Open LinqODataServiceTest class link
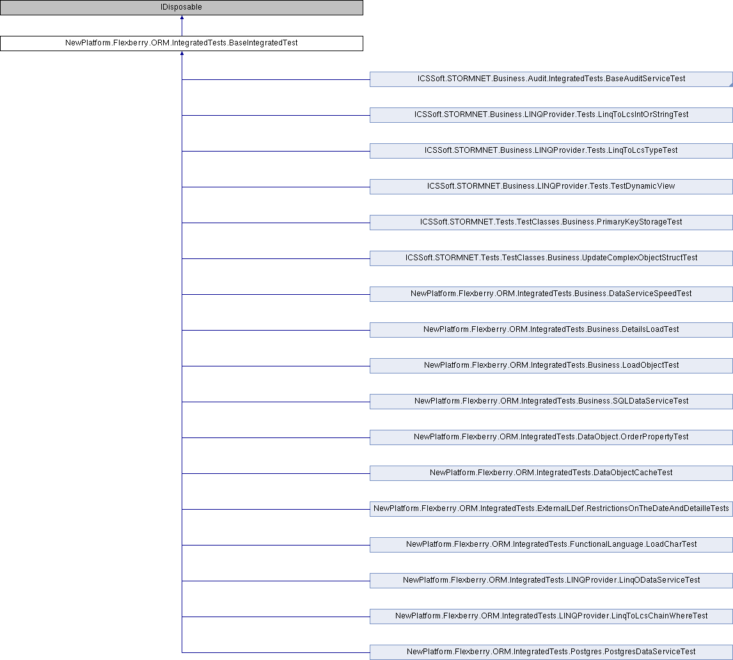This screenshot has height=660, width=733. tap(551, 581)
